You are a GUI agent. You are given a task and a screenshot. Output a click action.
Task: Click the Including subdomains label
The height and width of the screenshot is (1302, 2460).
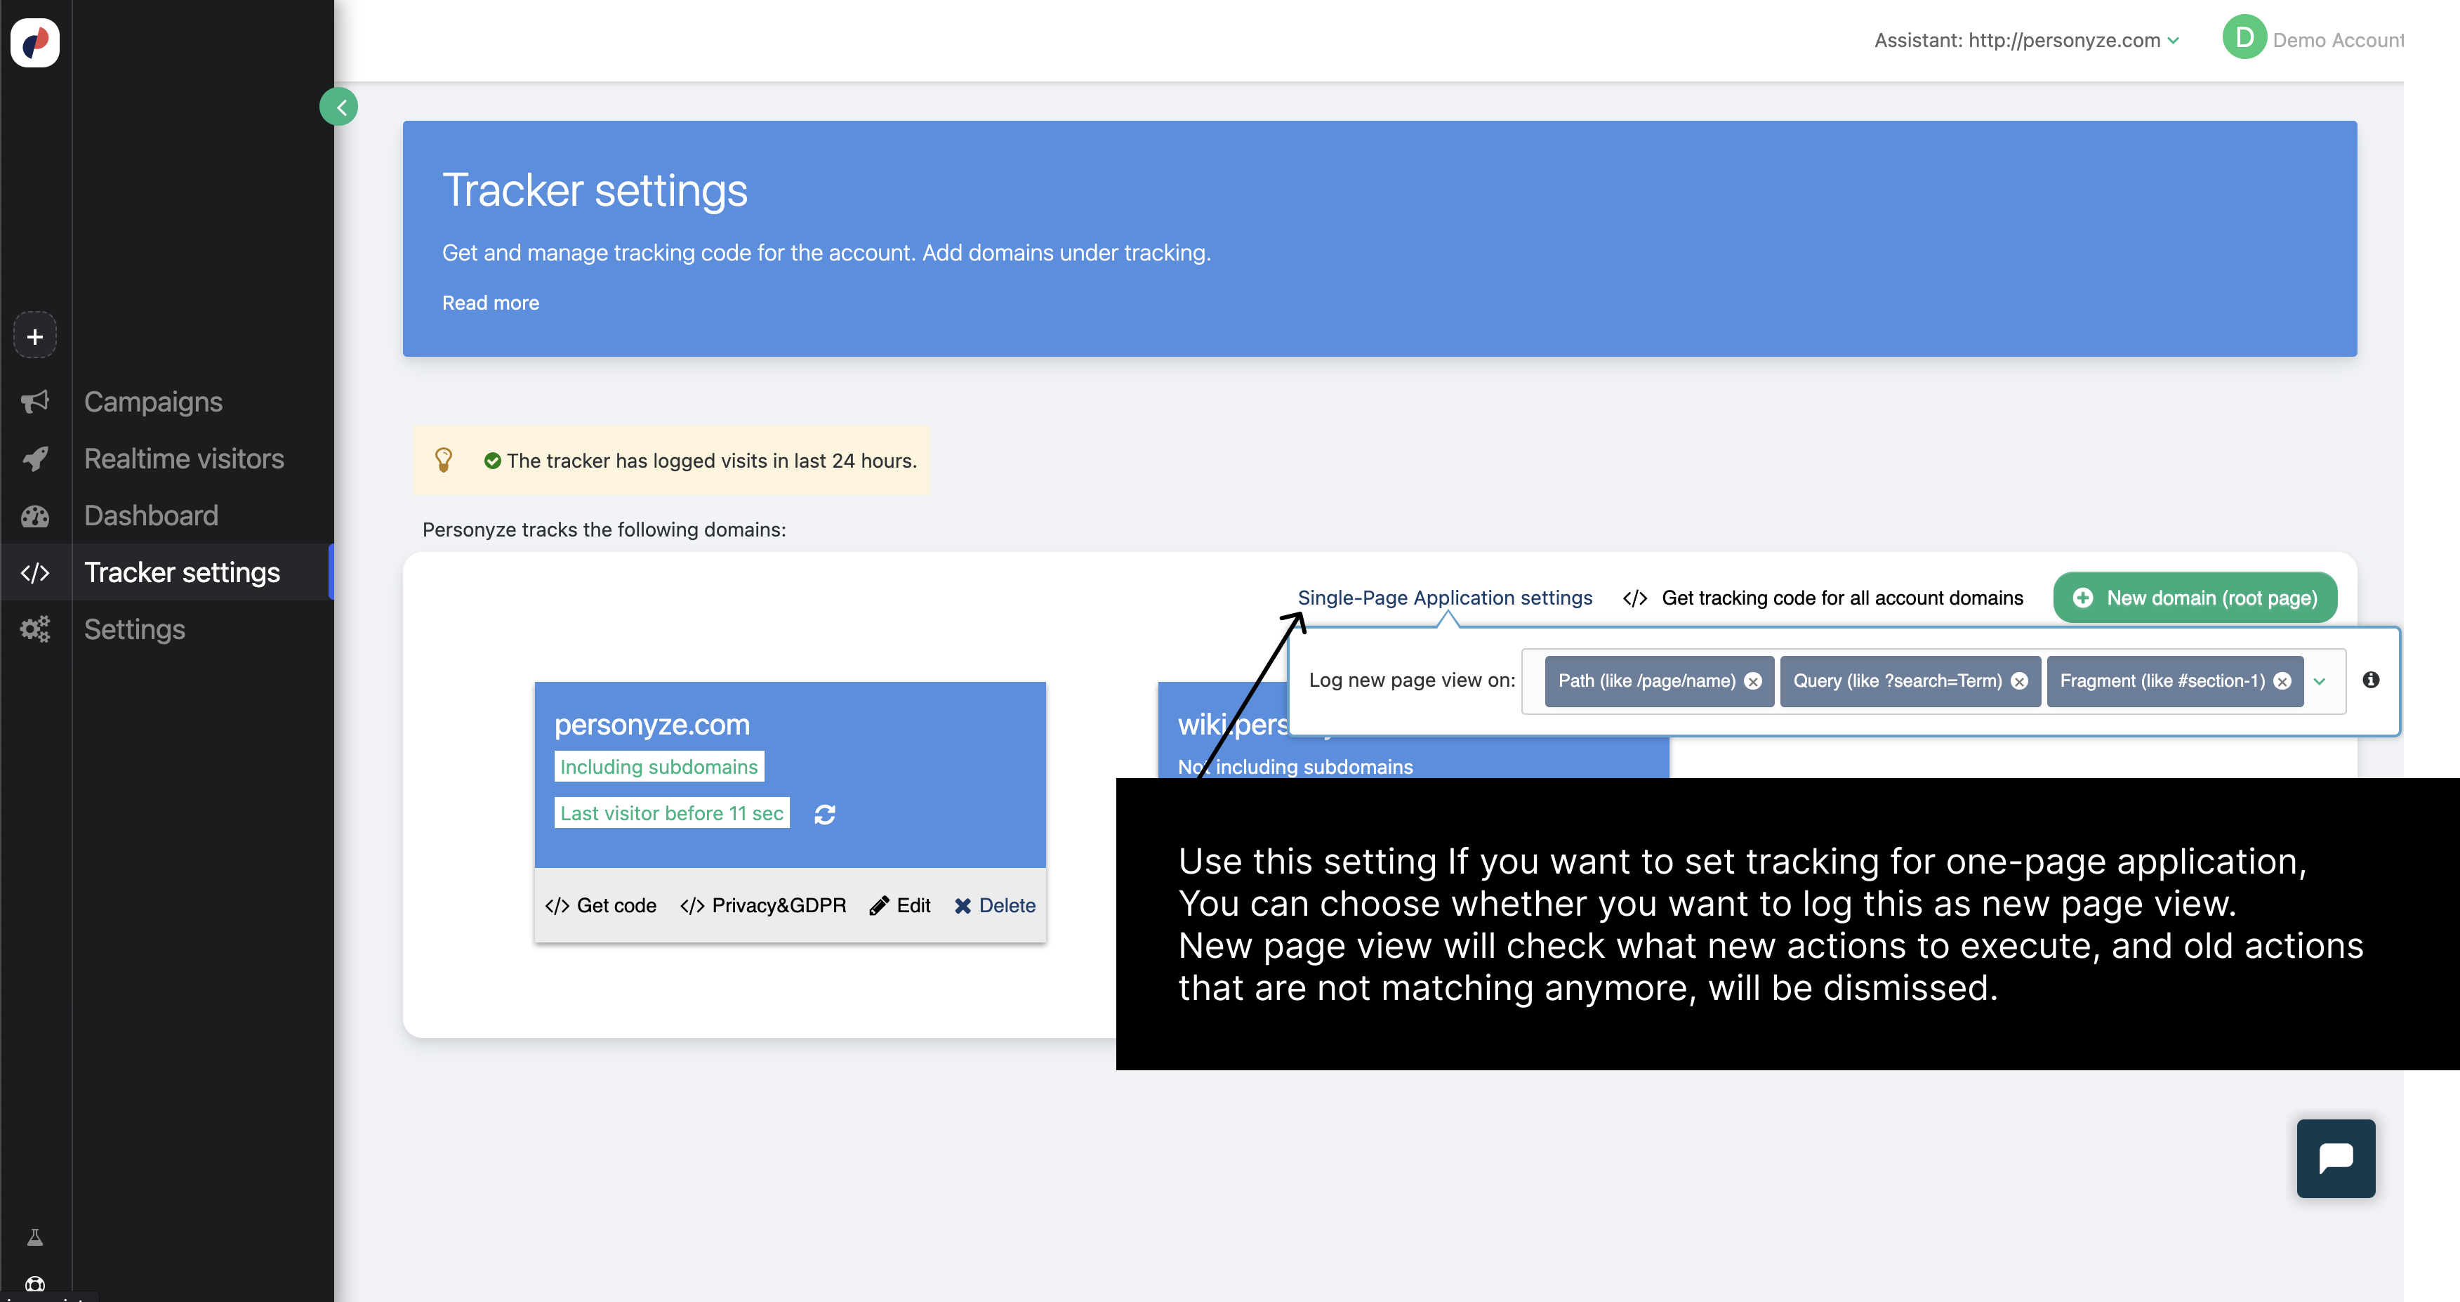click(659, 767)
